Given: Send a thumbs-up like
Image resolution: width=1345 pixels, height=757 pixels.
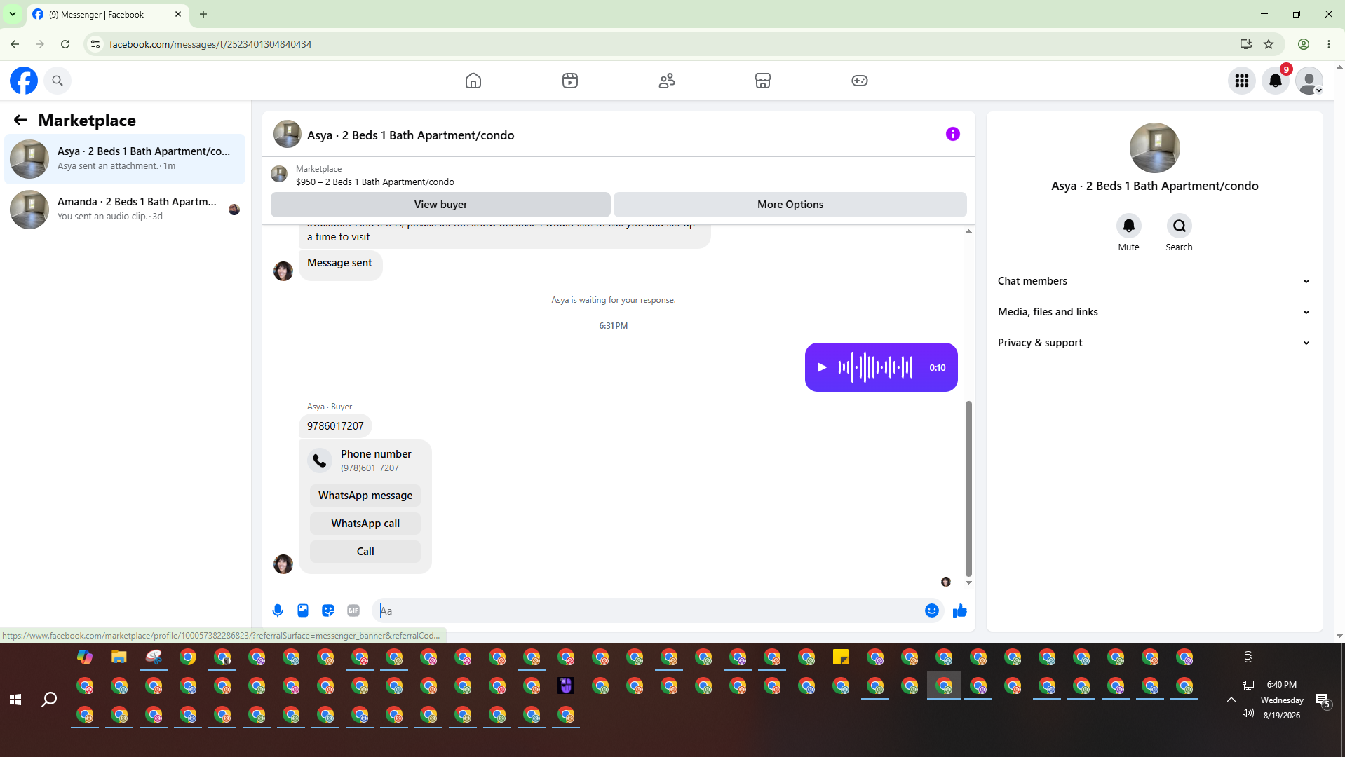Looking at the screenshot, I should pos(960,611).
